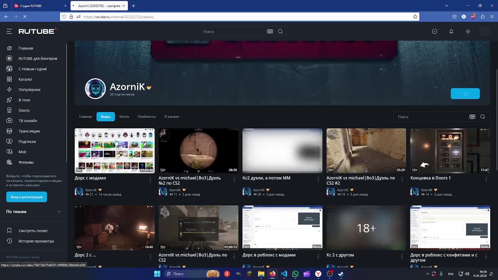498x280 pixels.
Task: Click the blue subscribe button on channel
Action: pos(465,94)
